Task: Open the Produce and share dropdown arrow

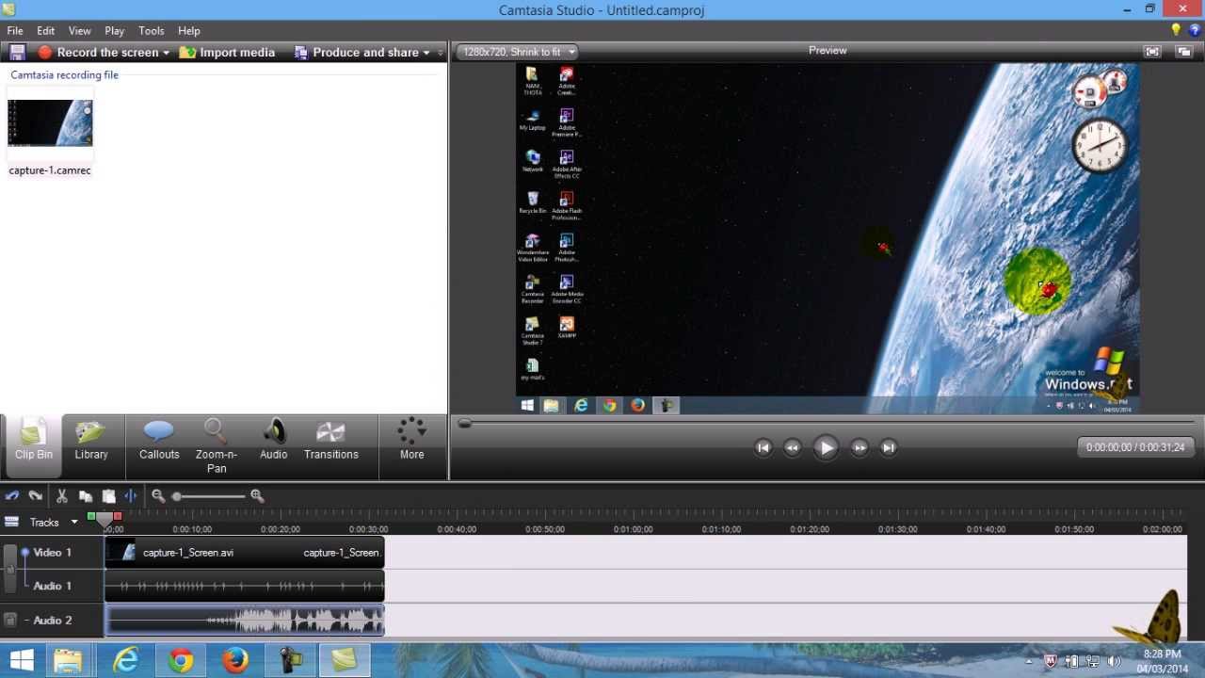Action: coord(426,53)
